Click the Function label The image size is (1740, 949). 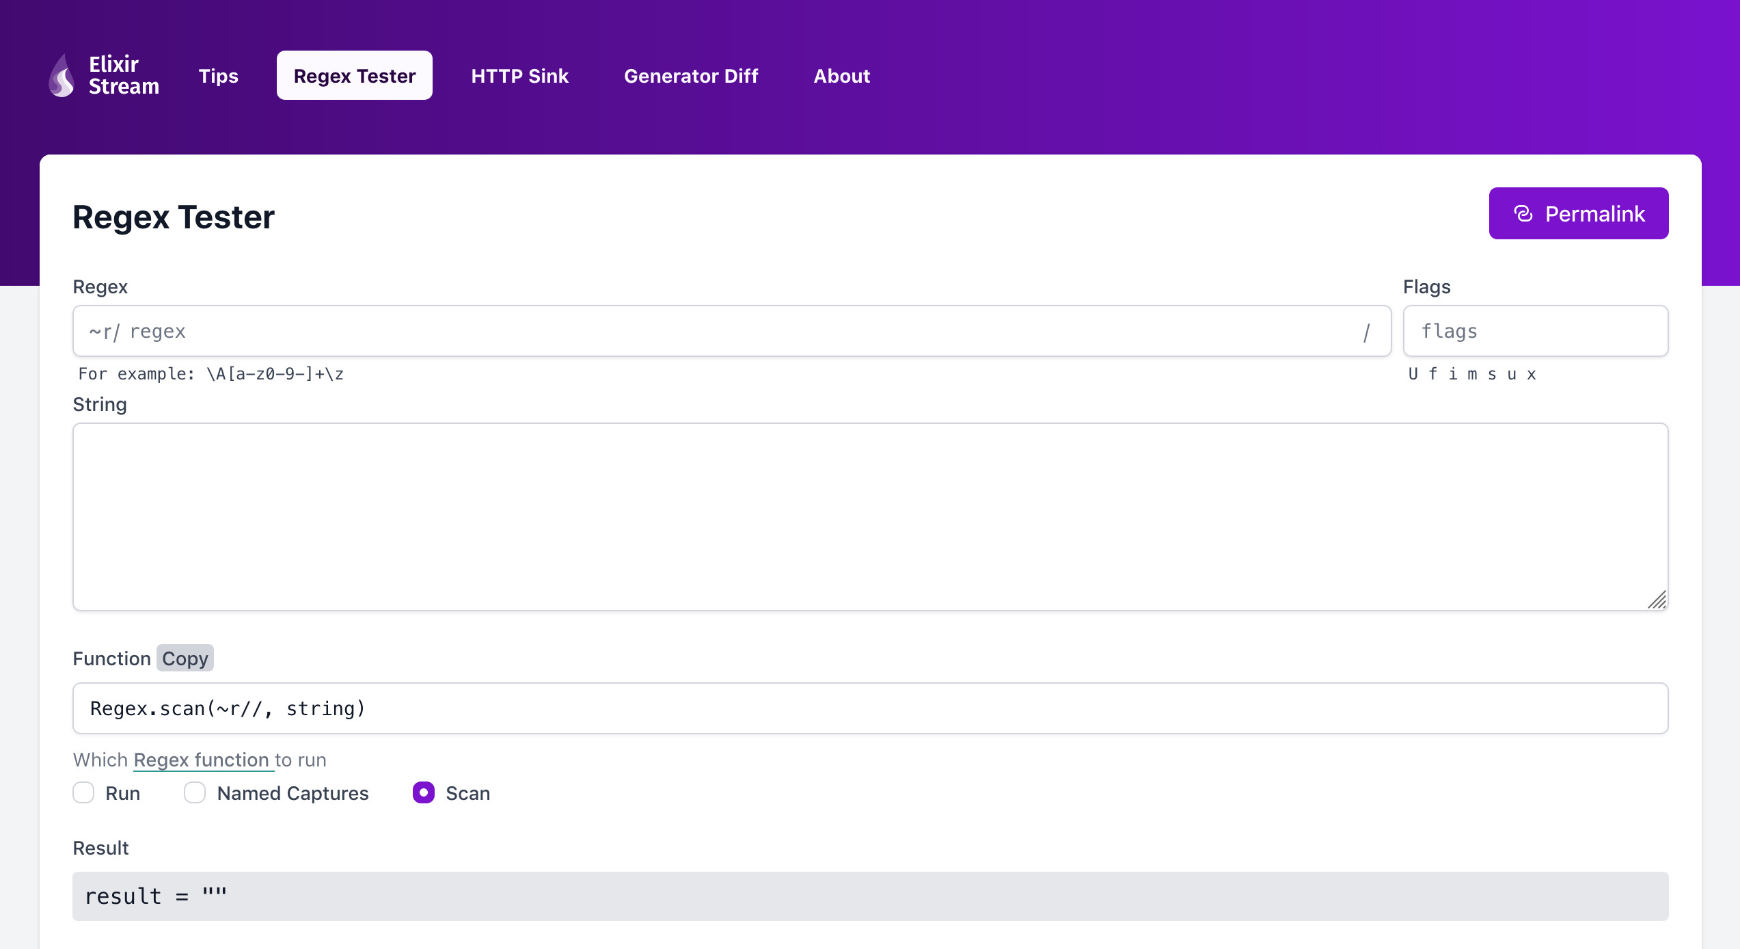[112, 658]
